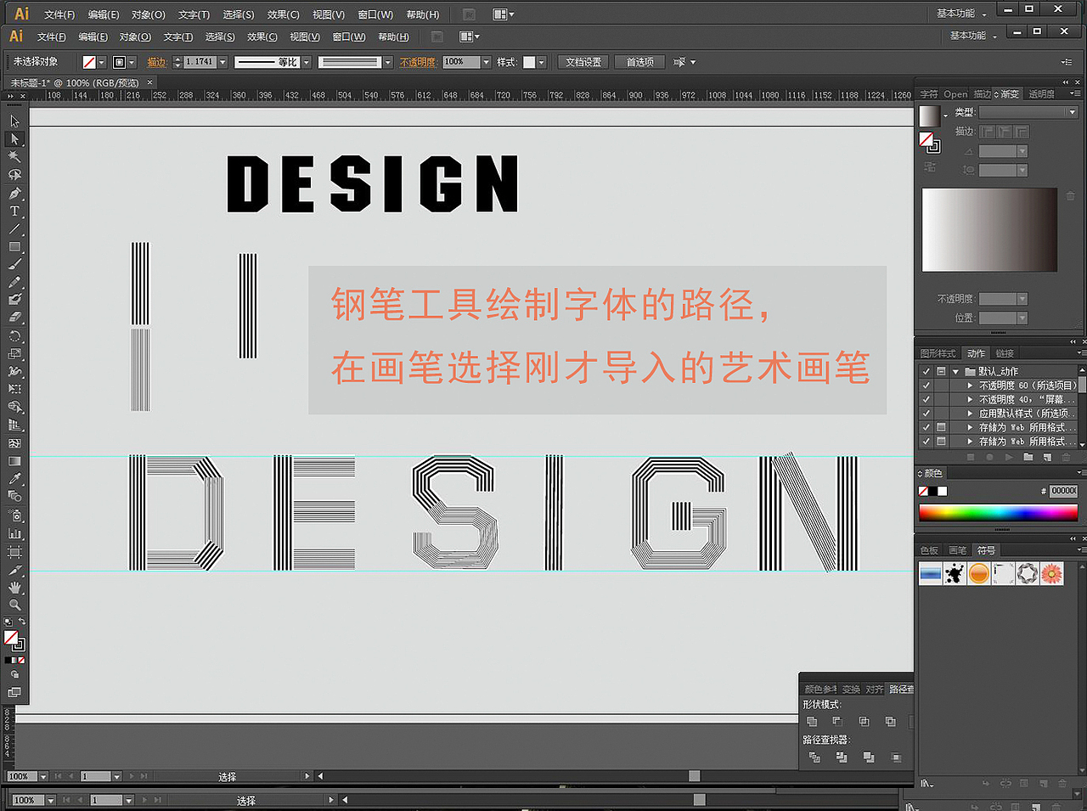Grab the Hand tool
This screenshot has width=1087, height=811.
tap(14, 587)
